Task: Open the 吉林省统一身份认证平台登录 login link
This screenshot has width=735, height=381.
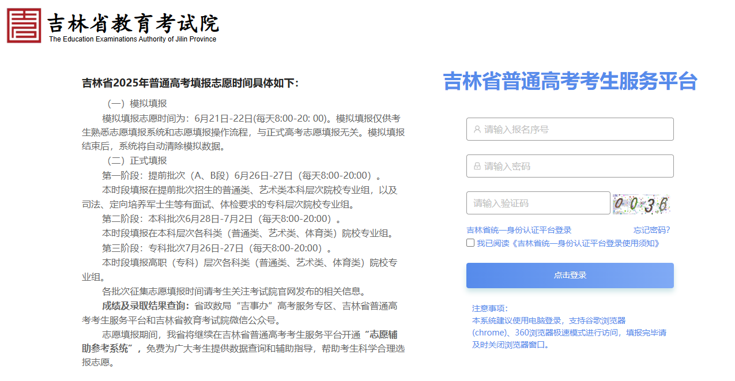Action: coord(518,230)
